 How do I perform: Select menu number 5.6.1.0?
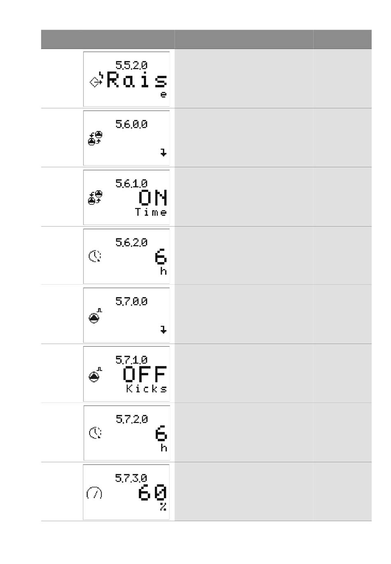[x=131, y=183]
